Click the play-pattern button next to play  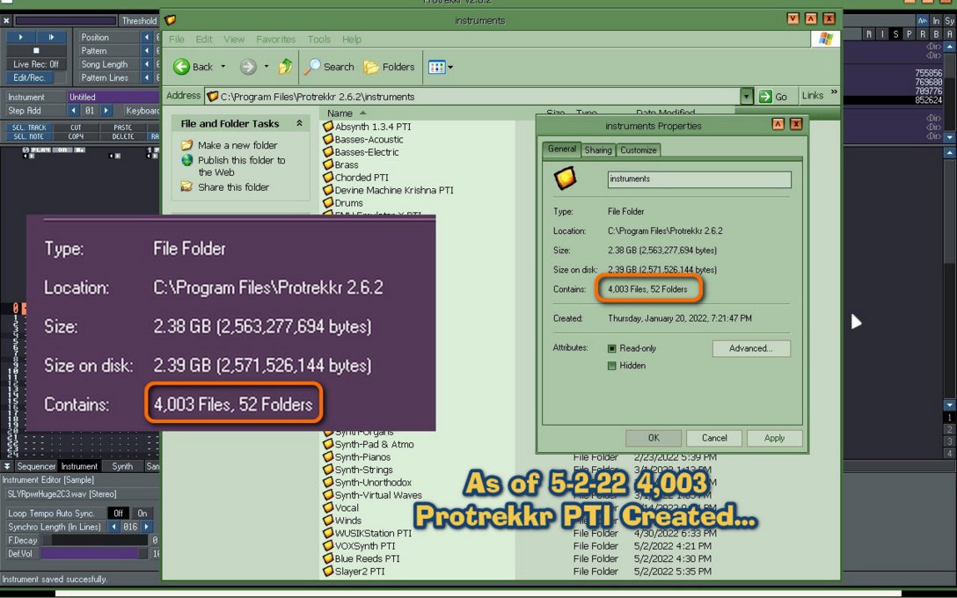(52, 37)
